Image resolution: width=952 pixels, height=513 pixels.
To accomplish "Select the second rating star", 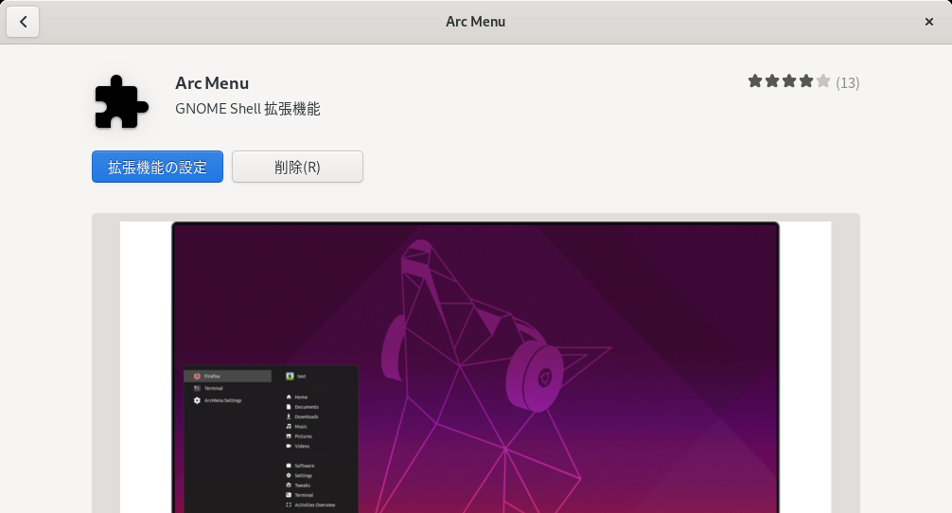I will (x=771, y=81).
